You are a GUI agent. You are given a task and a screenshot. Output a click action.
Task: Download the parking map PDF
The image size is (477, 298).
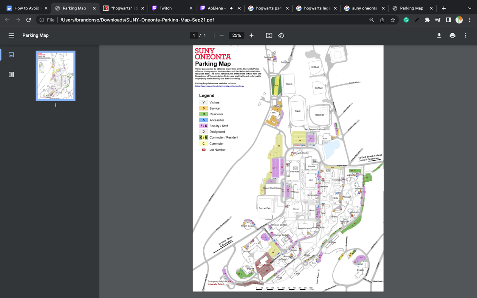[439, 35]
